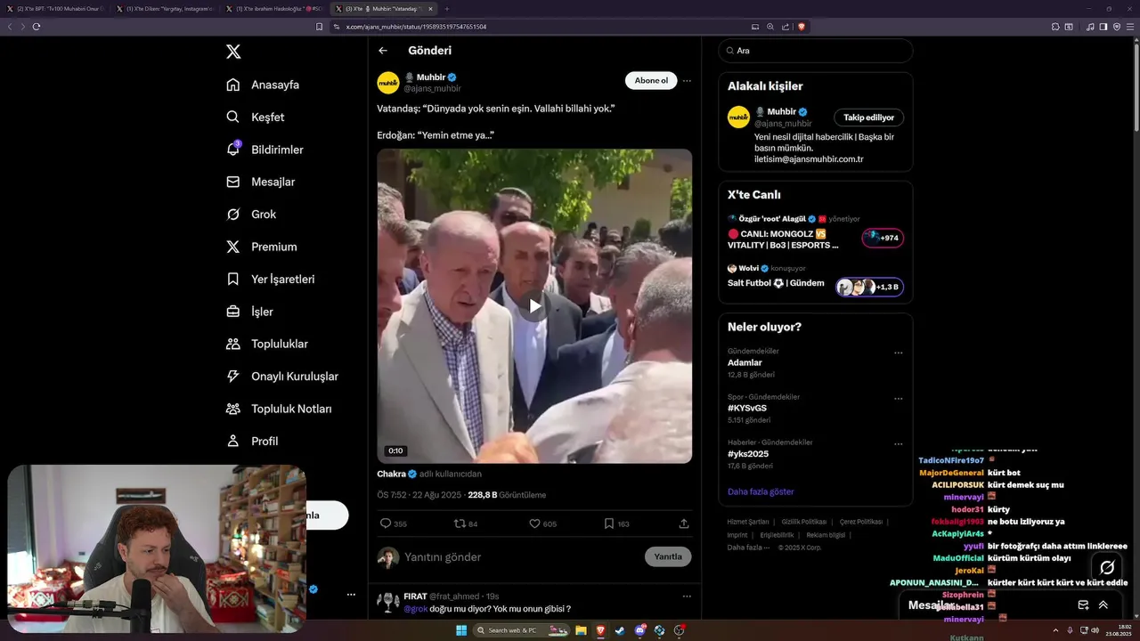The width and height of the screenshot is (1140, 641).
Task: Open more options on FIRAT reply
Action: 686,596
